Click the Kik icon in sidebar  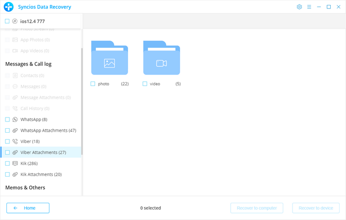(15, 163)
